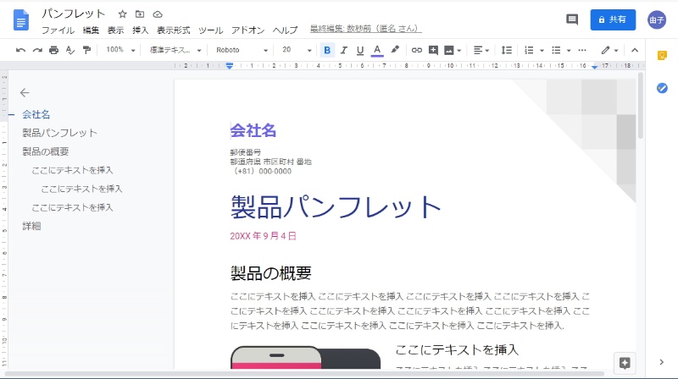Image resolution: width=678 pixels, height=379 pixels.
Task: Toggle italic formatting
Action: point(344,50)
